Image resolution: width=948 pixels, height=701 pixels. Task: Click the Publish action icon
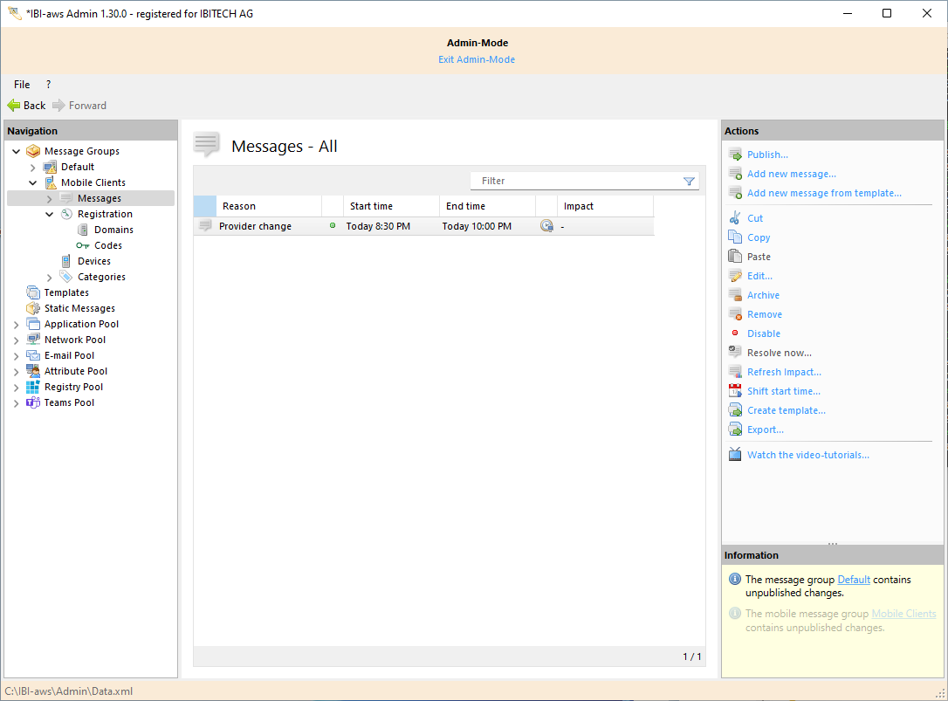pyautogui.click(x=734, y=154)
